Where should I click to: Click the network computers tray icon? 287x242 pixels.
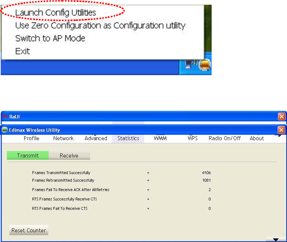click(x=191, y=64)
